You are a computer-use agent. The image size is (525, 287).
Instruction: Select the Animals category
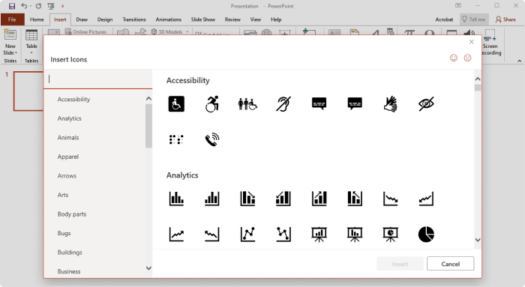[x=68, y=137]
